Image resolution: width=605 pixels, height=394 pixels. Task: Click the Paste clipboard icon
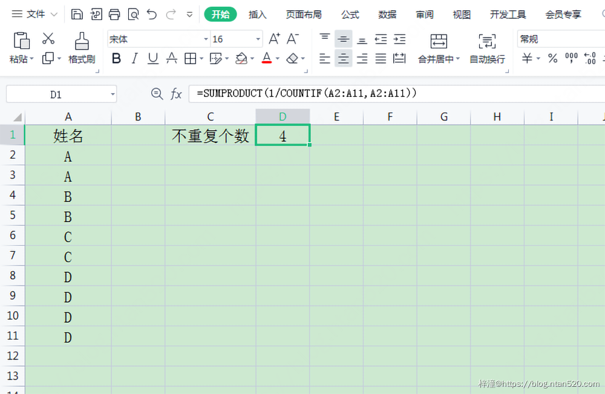[21, 41]
